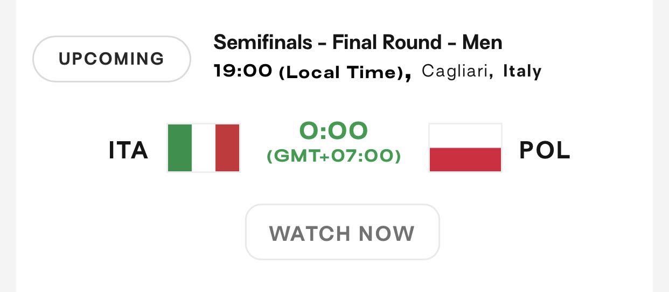Click Italy in the venue line
The width and height of the screenshot is (669, 292).
[522, 71]
